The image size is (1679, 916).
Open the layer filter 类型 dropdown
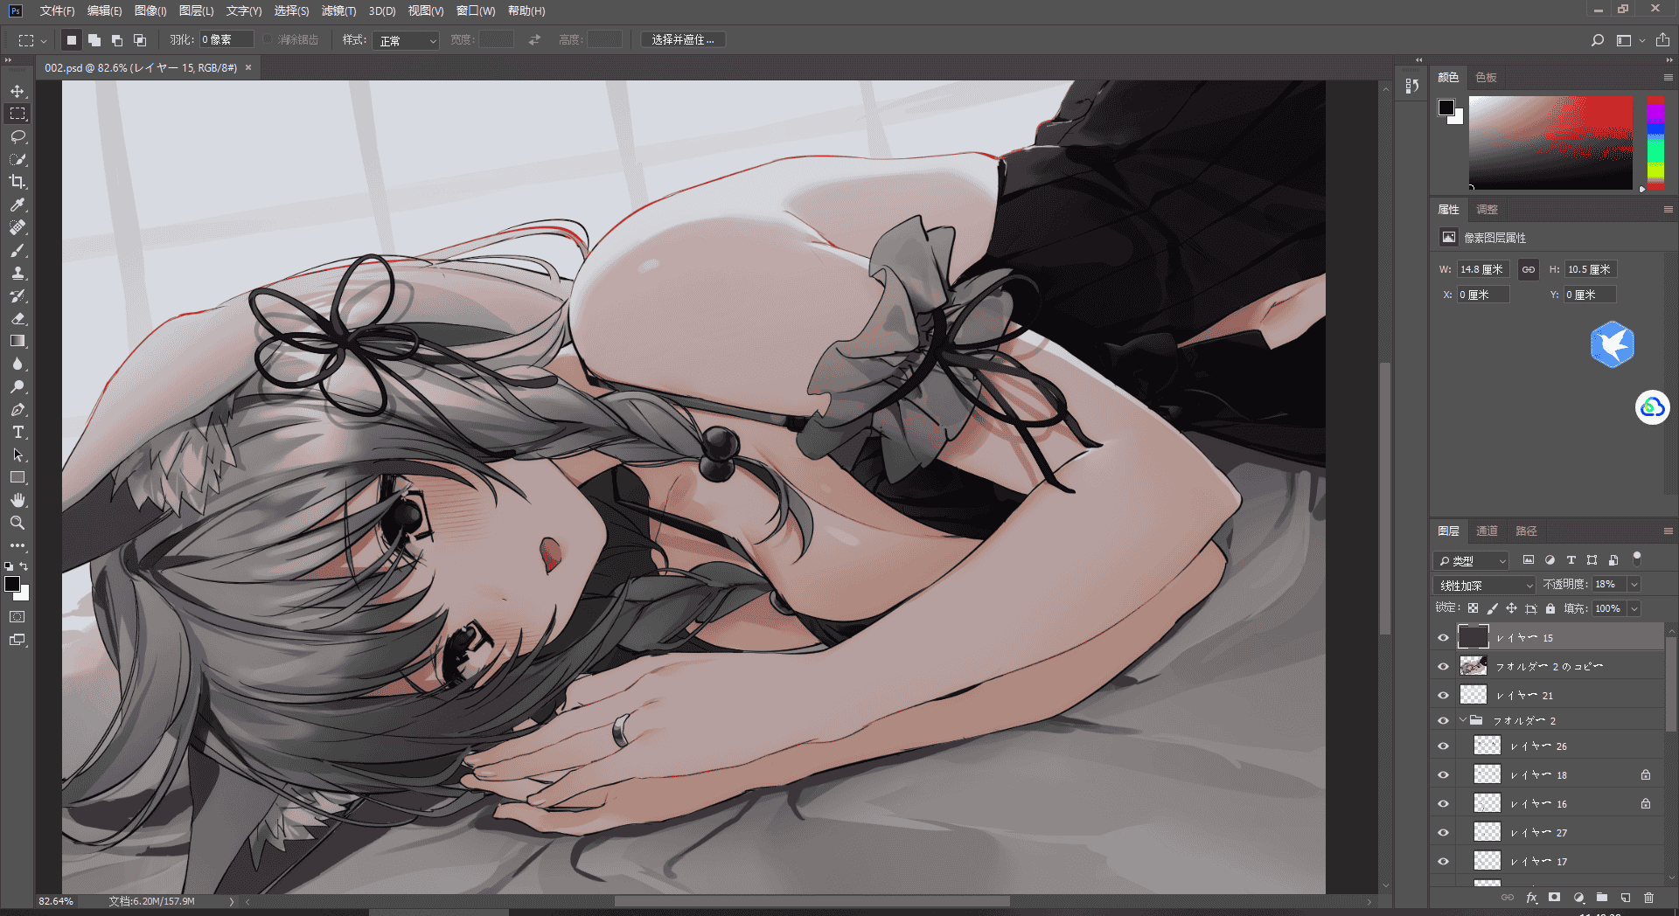pos(1472,560)
